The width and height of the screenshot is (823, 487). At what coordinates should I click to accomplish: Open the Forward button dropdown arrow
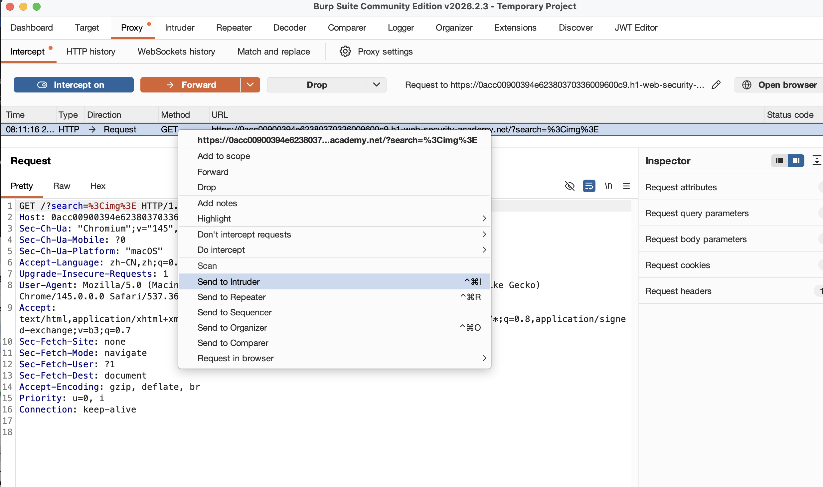250,85
